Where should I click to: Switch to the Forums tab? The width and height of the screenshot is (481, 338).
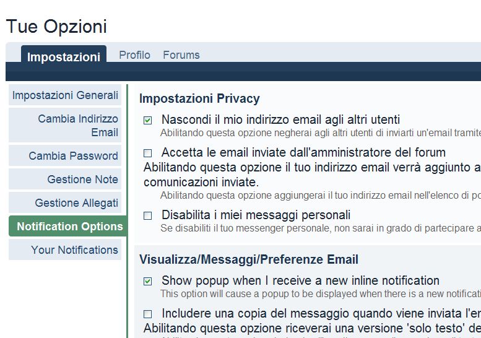(x=181, y=55)
